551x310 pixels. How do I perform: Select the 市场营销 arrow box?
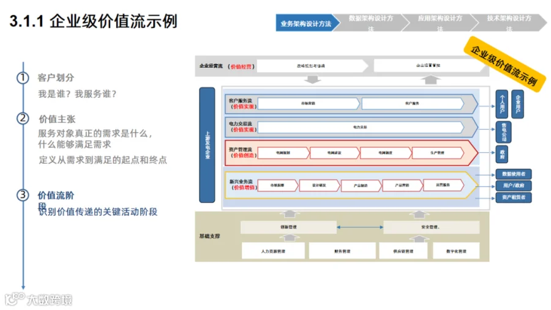[x=309, y=103]
